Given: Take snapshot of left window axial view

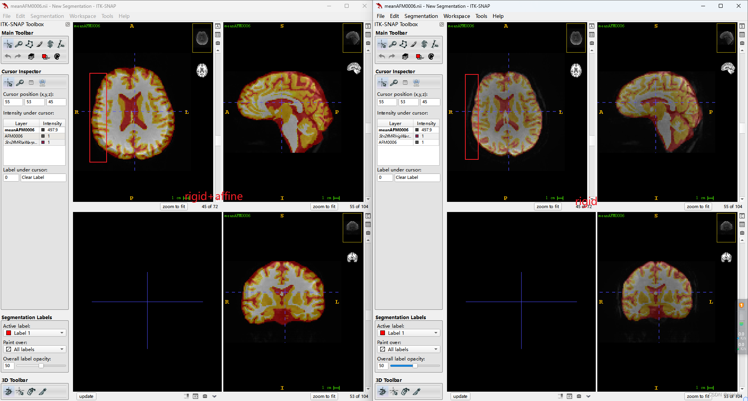Looking at the screenshot, I should click(x=218, y=43).
